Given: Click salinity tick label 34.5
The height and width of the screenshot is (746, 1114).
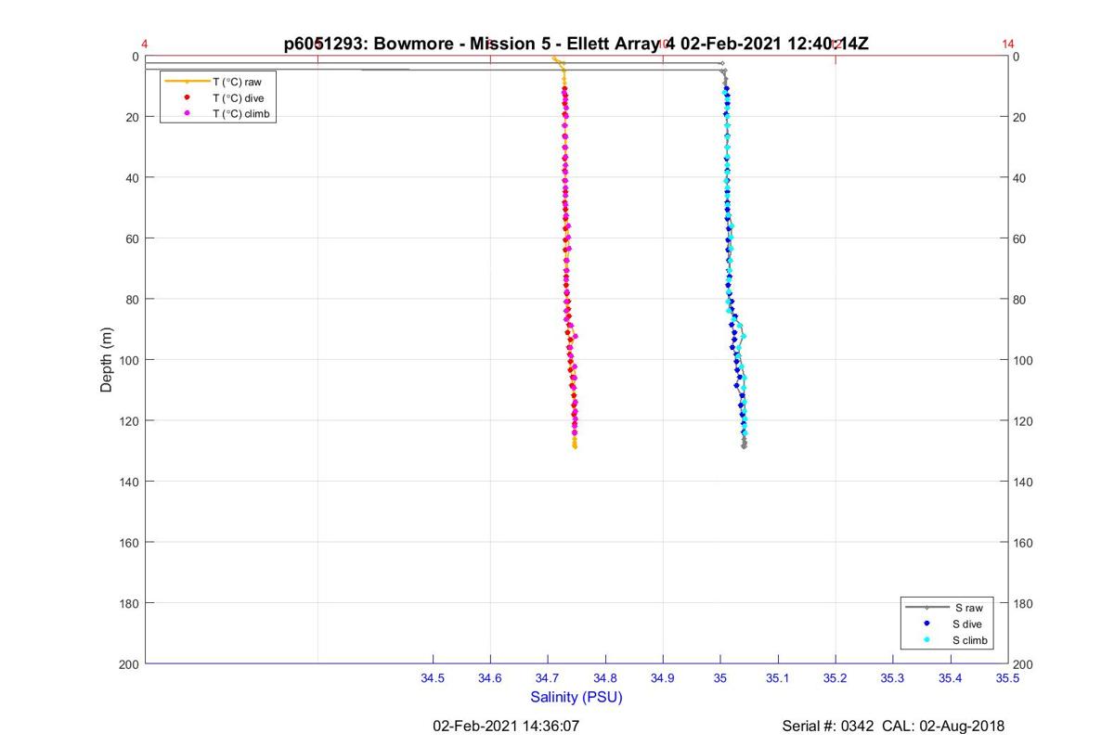Looking at the screenshot, I should tap(433, 679).
